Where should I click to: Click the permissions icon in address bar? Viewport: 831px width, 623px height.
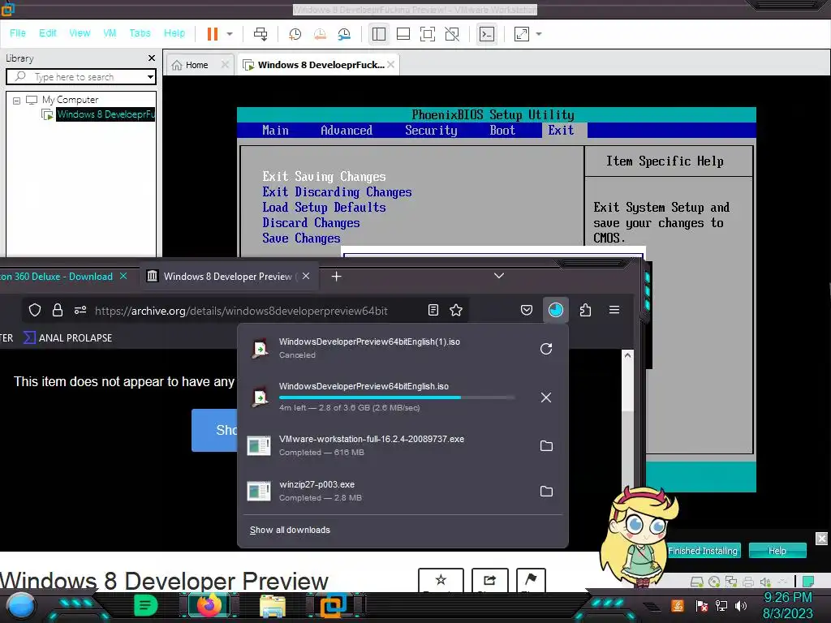80,311
